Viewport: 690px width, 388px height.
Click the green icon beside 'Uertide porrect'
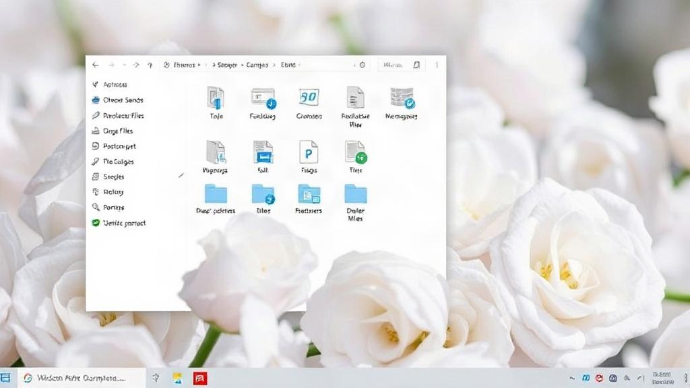(96, 223)
